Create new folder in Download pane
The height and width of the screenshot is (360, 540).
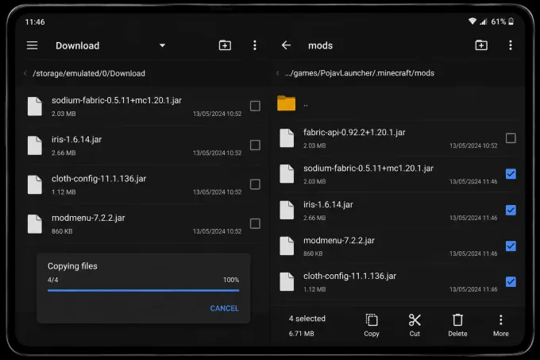tap(225, 45)
